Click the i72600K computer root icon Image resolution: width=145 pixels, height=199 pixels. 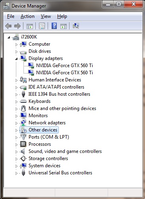point(16,37)
